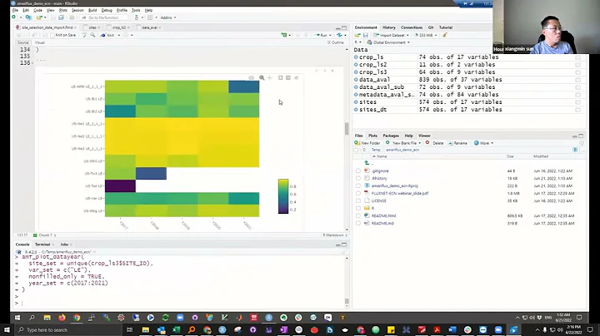Expand the crop_ls data object
Image resolution: width=600 pixels, height=336 pixels.
[357, 57]
